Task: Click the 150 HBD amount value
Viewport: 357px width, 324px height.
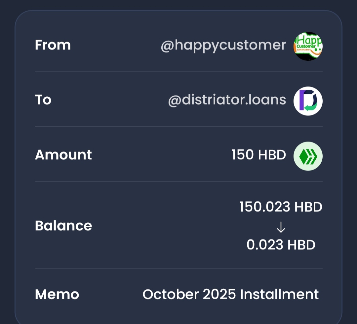Action: pyautogui.click(x=258, y=155)
